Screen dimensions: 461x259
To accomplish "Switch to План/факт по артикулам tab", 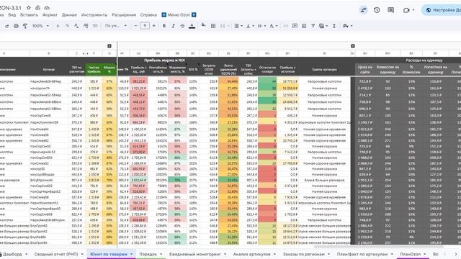I will [362, 254].
